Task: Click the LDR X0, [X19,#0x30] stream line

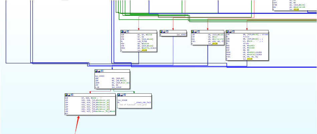Action: click(x=247, y=35)
